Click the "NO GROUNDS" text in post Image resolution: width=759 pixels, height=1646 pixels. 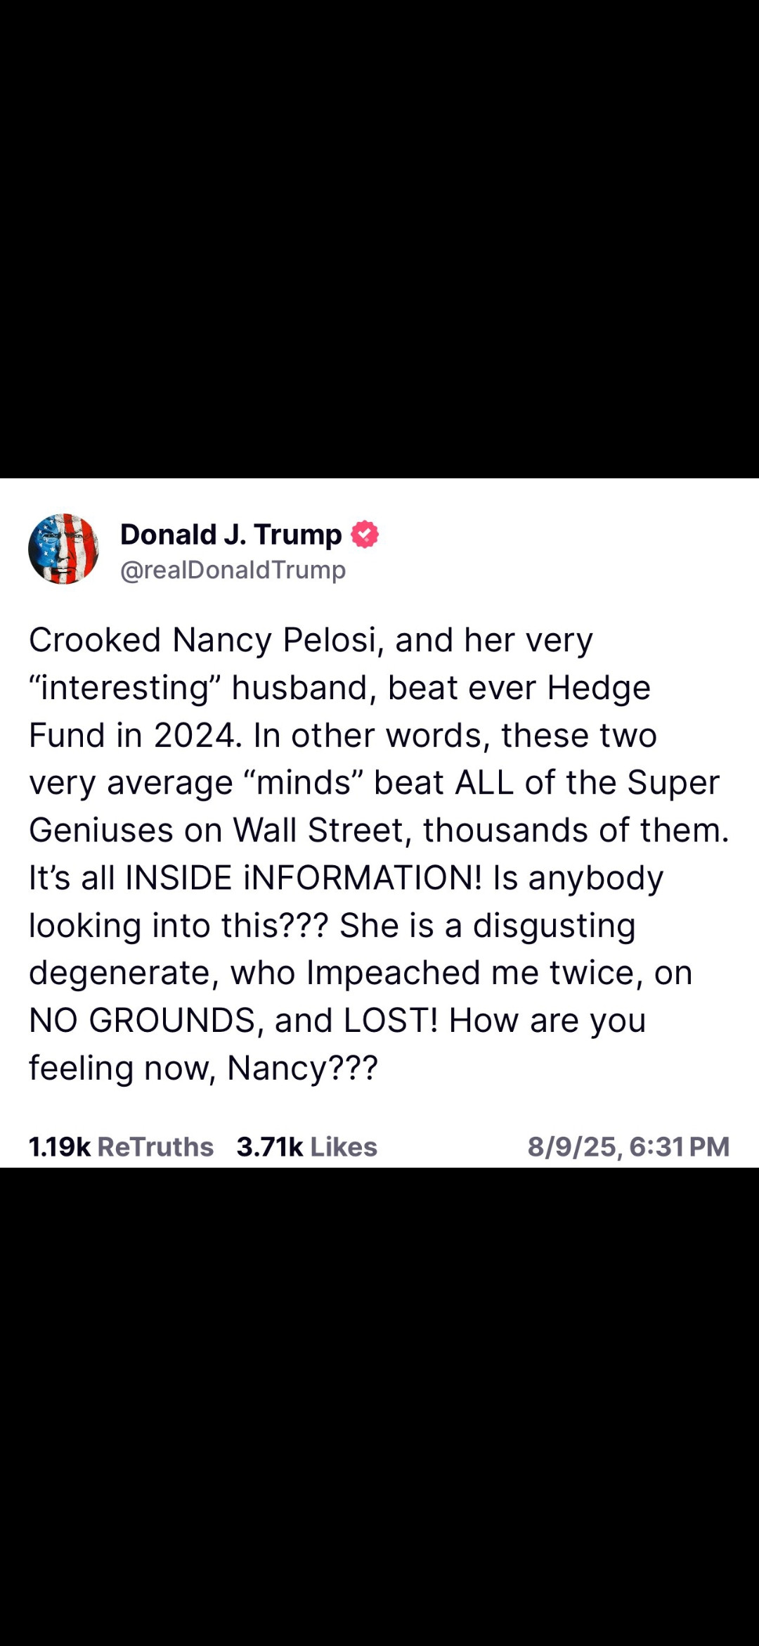click(x=142, y=1020)
